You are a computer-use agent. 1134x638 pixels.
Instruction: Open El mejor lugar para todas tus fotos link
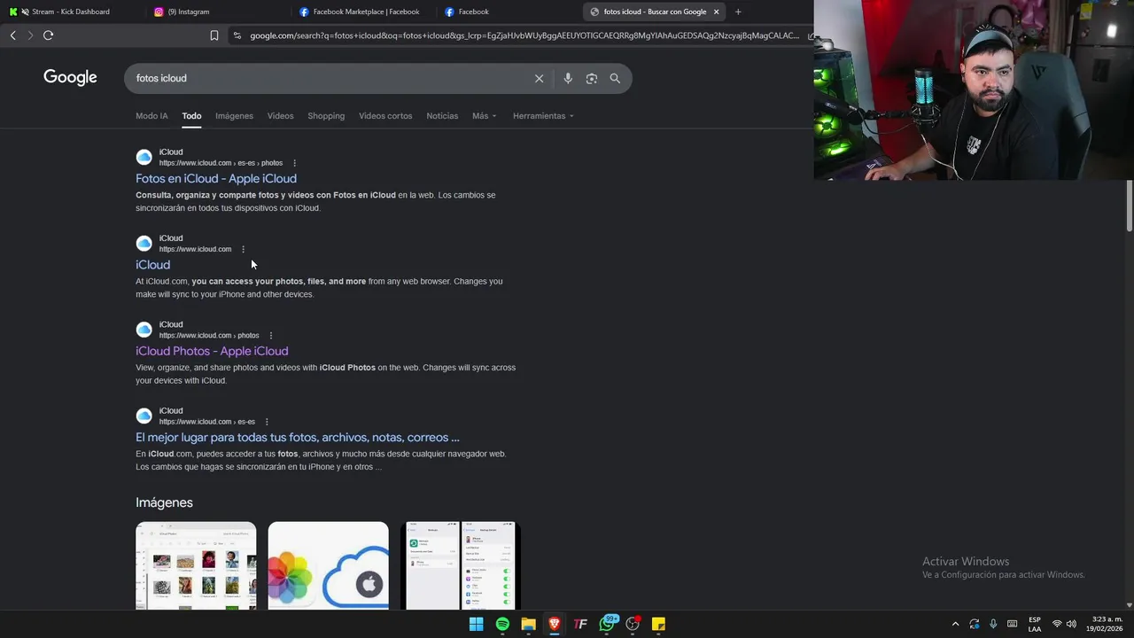[x=298, y=437]
